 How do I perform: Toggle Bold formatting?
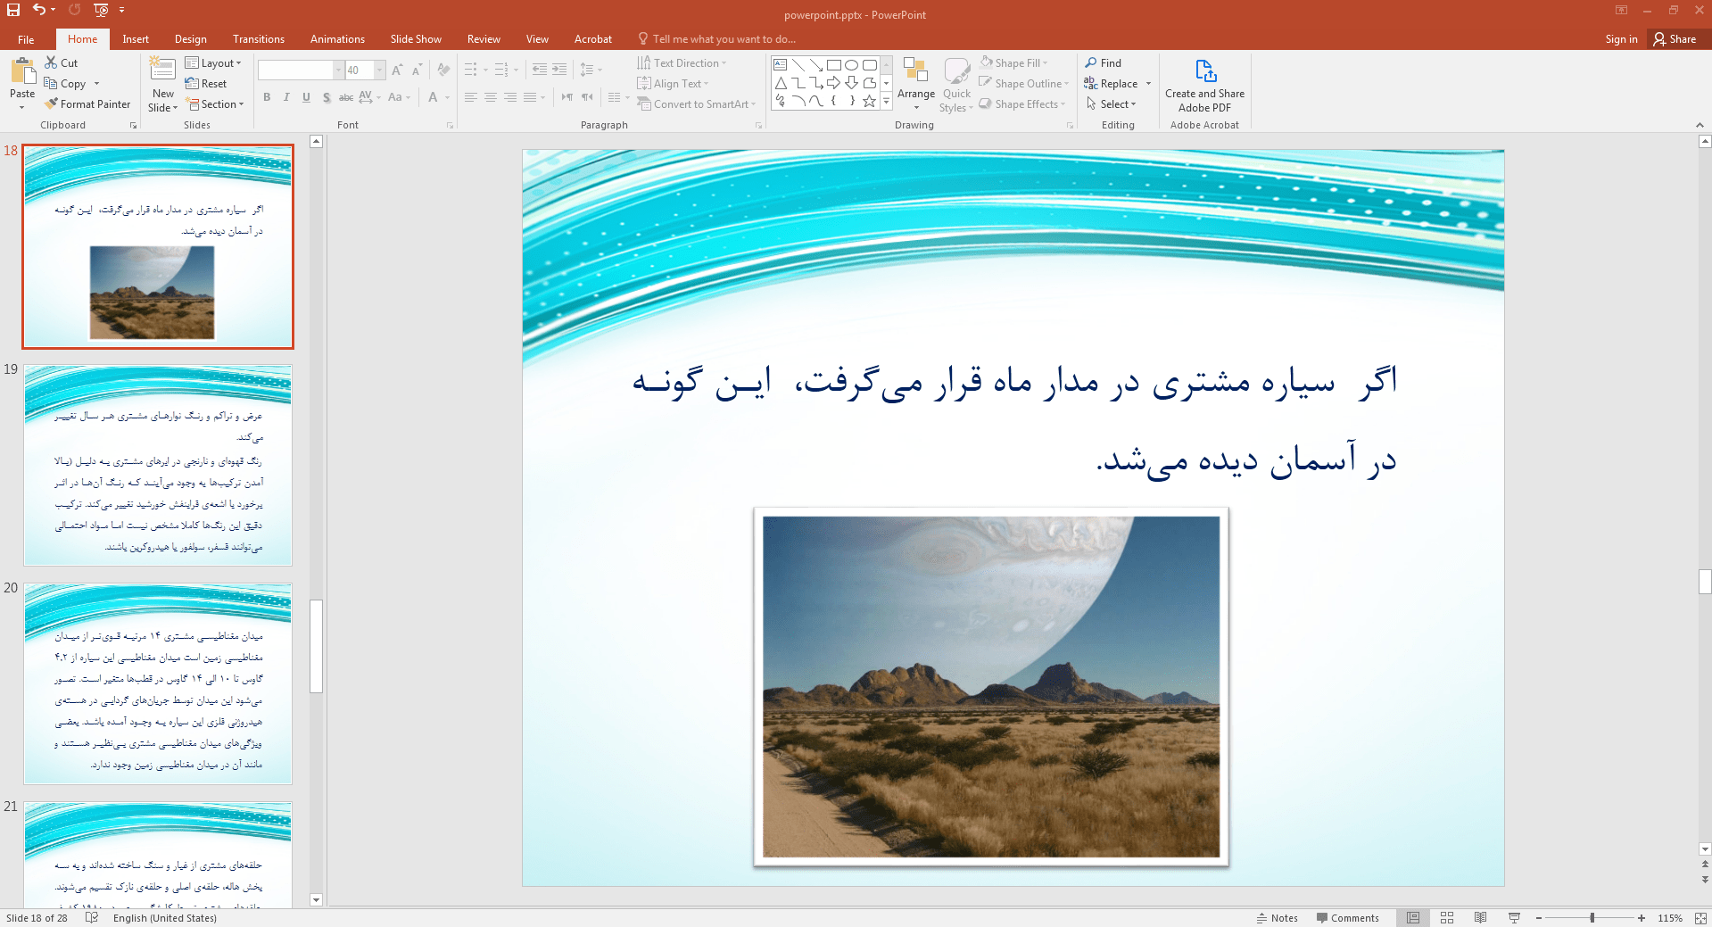point(267,97)
